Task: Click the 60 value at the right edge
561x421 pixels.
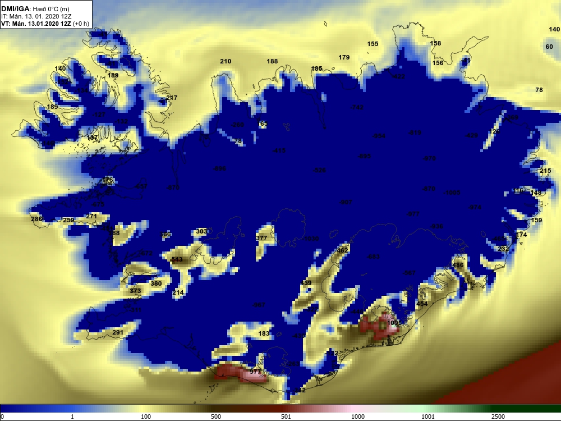Action: 549,47
